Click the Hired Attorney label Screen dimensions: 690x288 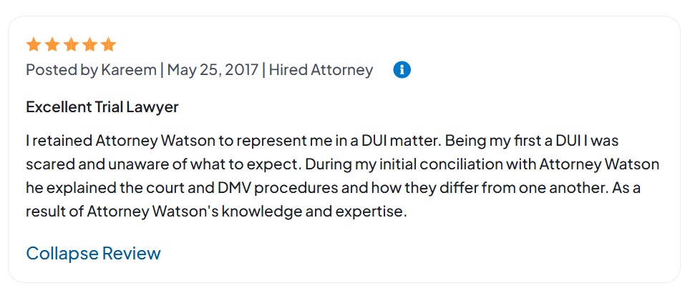tap(321, 70)
